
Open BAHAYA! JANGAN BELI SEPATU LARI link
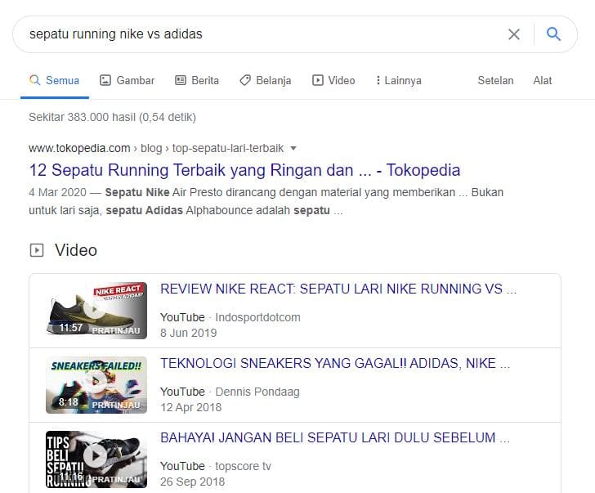coord(335,437)
